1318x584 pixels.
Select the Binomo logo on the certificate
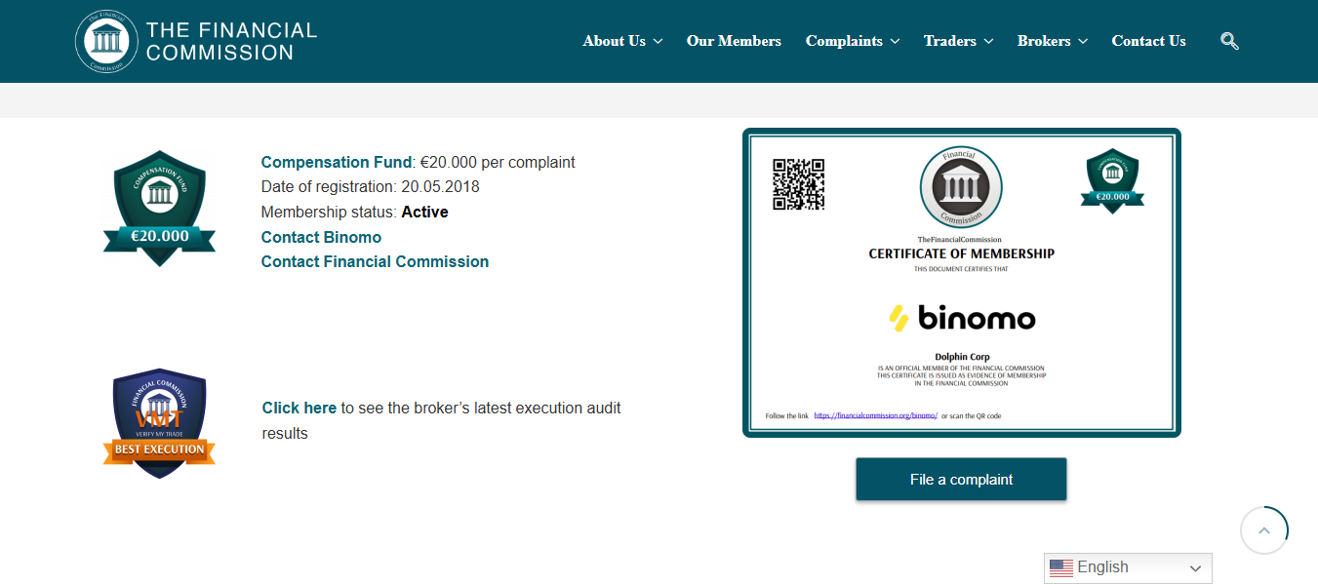point(961,317)
